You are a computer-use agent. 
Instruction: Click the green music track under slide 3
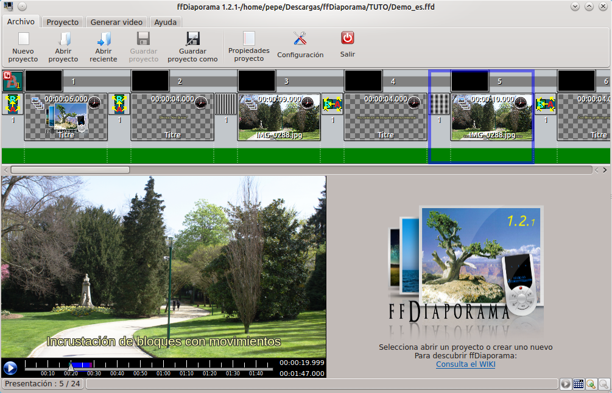(279, 156)
